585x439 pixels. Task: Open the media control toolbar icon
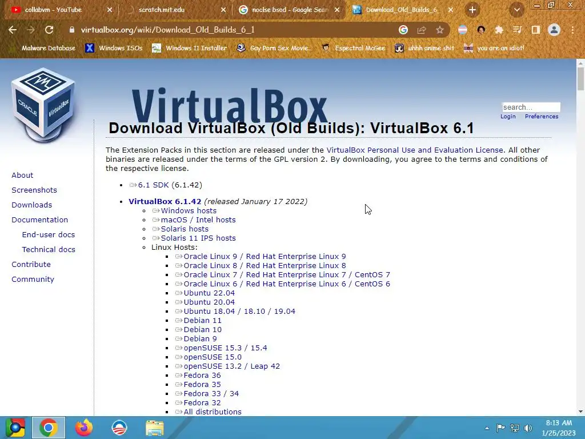tap(517, 30)
